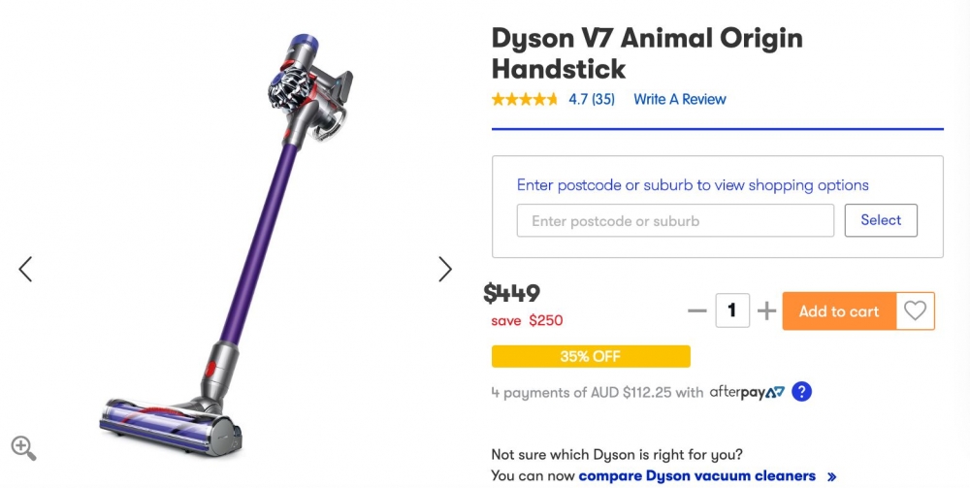Viewport: 970px width, 488px height.
Task: Click the 35% OFF yellow badge
Action: click(x=591, y=356)
